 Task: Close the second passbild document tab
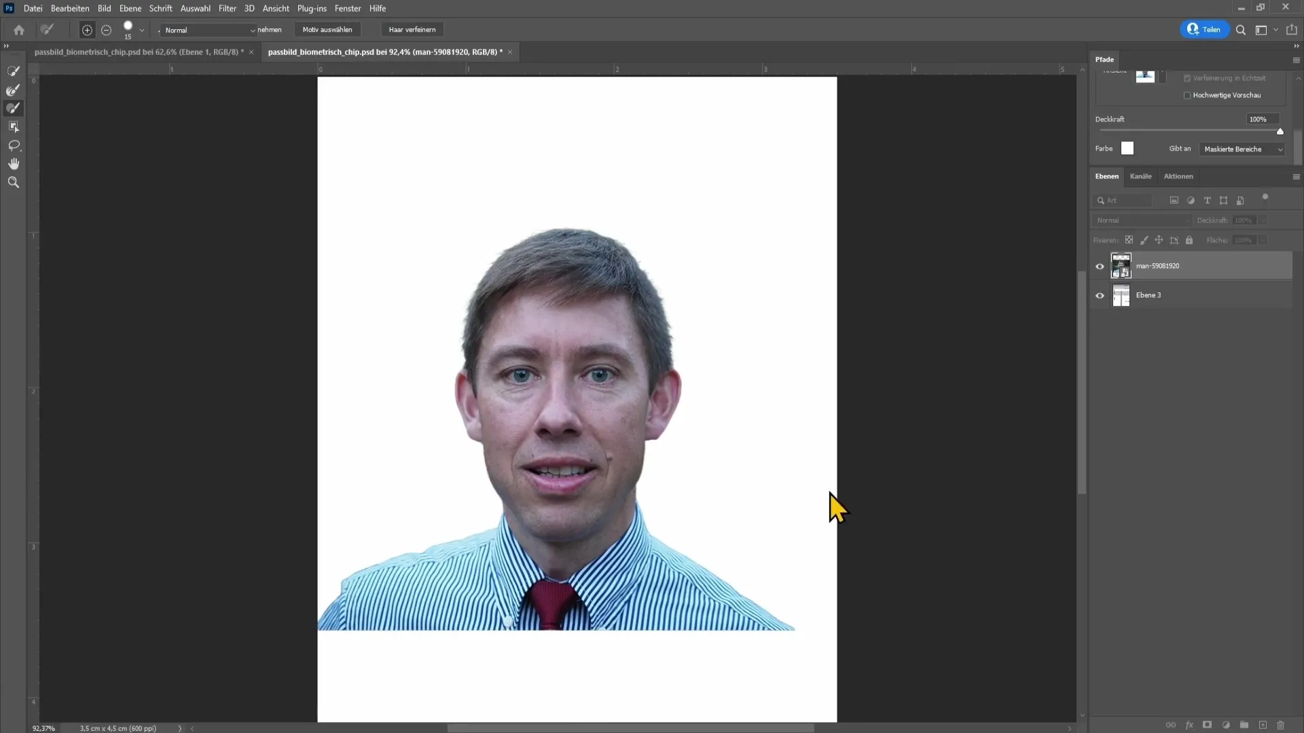510,52
